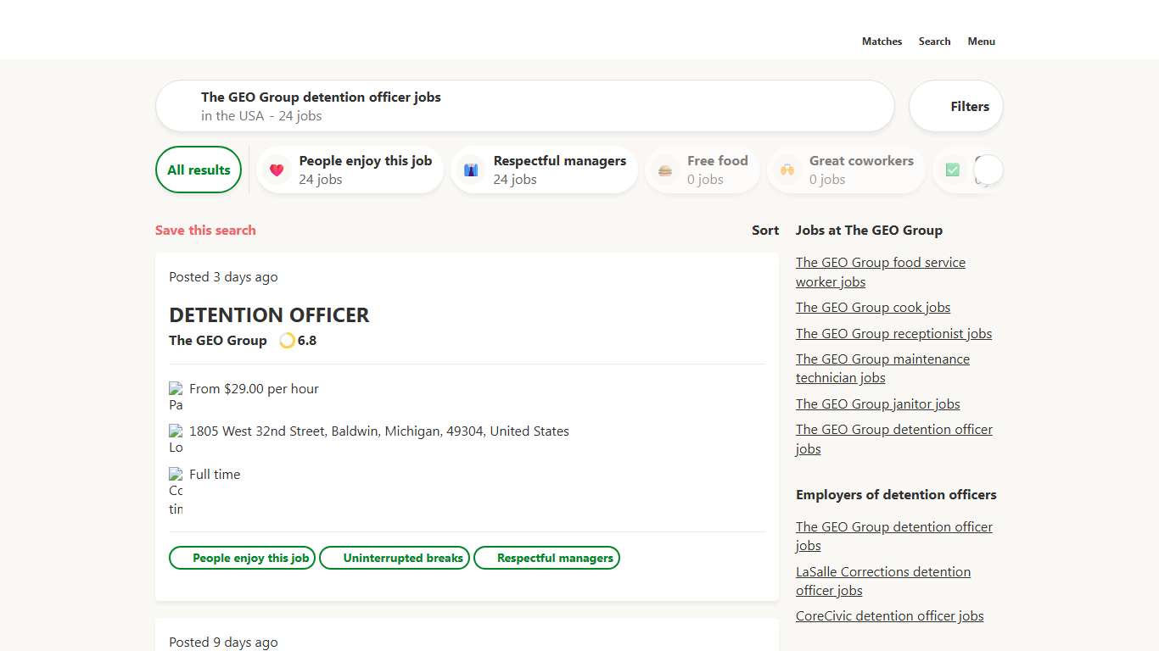Click the pay icon beside $29.00 per hour
The height and width of the screenshot is (651, 1159).
175,388
